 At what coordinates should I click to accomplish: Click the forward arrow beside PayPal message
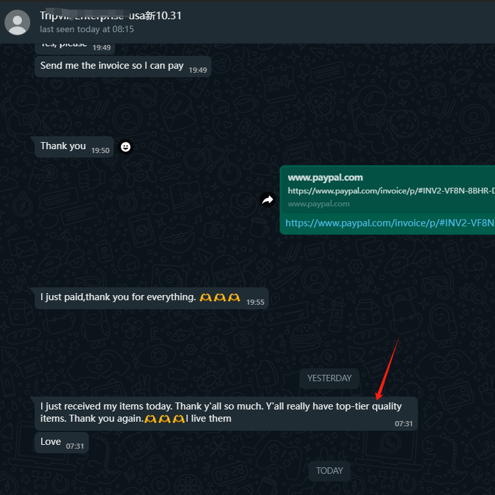267,200
